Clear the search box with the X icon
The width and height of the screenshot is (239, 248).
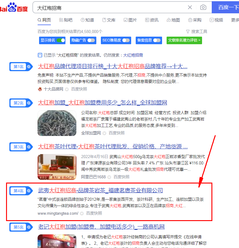[190, 8]
